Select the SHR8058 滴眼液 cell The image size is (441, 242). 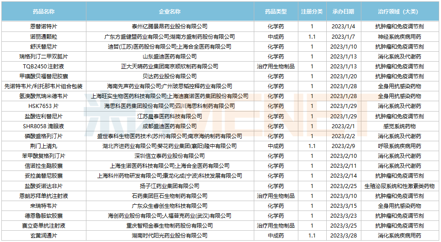(44, 126)
